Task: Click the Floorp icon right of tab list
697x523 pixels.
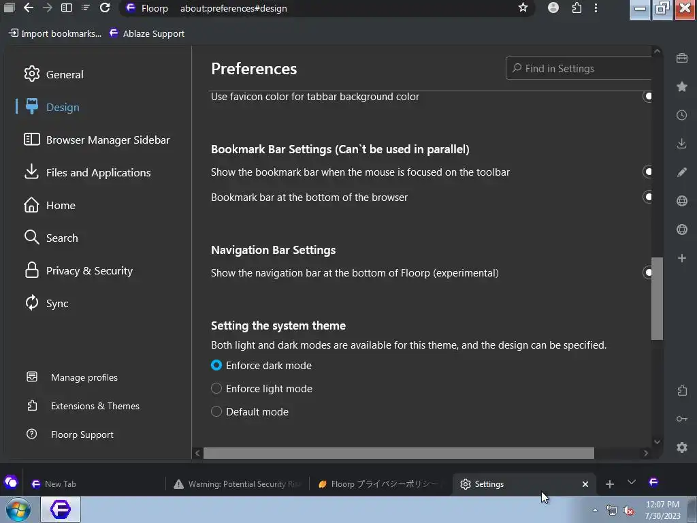Action: click(x=653, y=482)
